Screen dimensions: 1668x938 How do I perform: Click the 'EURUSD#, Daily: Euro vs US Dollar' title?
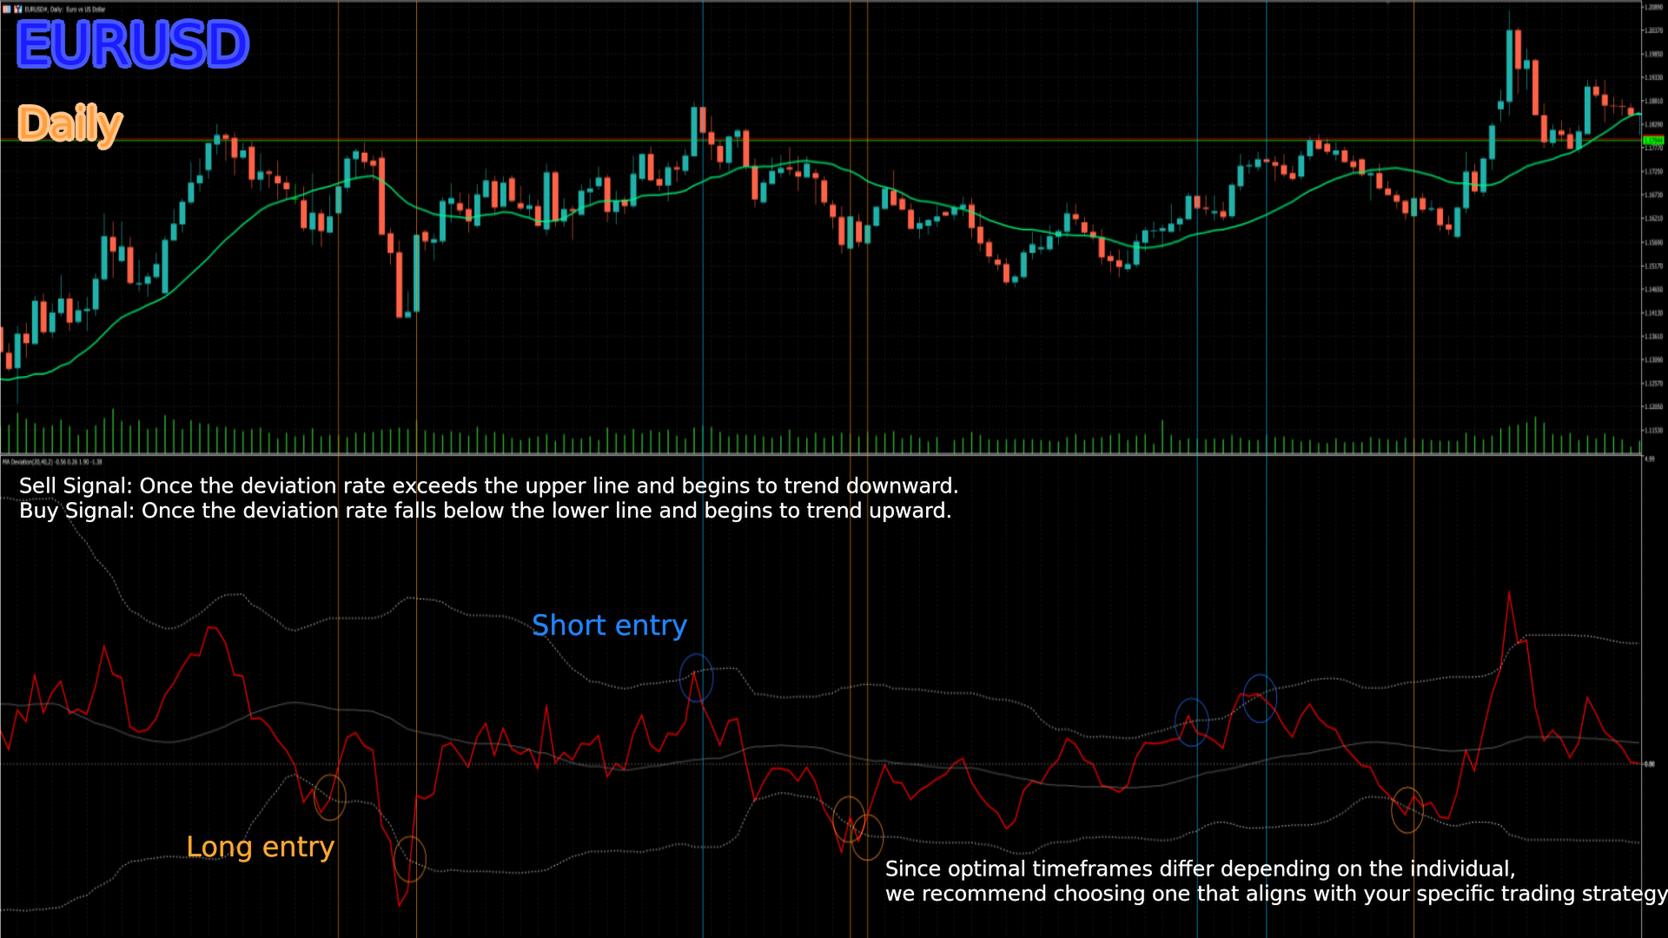65,10
